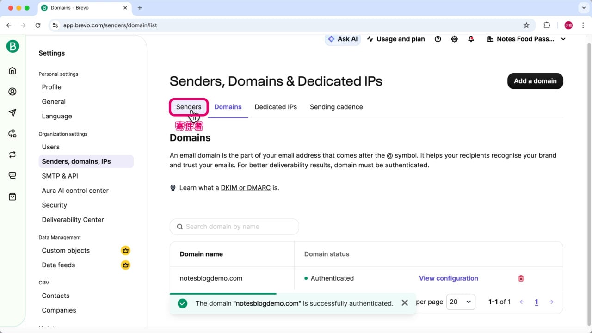This screenshot has width=592, height=333.
Task: Open the Home icon in sidebar
Action: coord(12,71)
